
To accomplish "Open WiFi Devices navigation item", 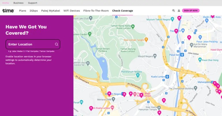I will coord(72,11).
